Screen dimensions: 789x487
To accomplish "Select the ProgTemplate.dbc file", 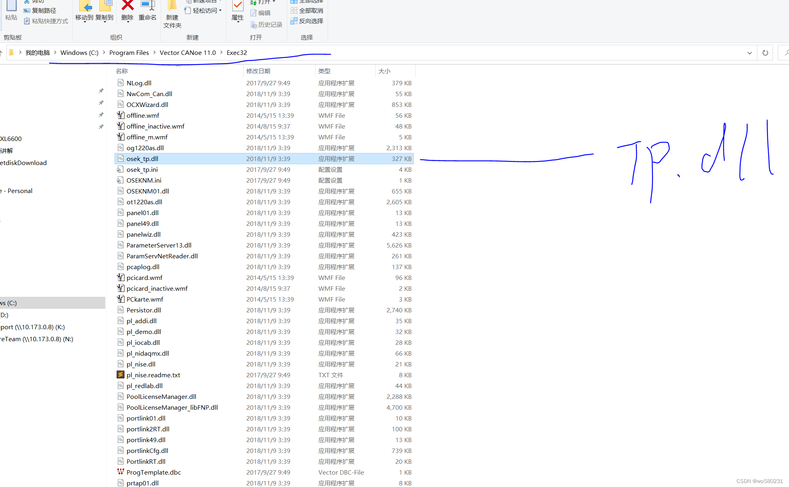I will pyautogui.click(x=153, y=472).
